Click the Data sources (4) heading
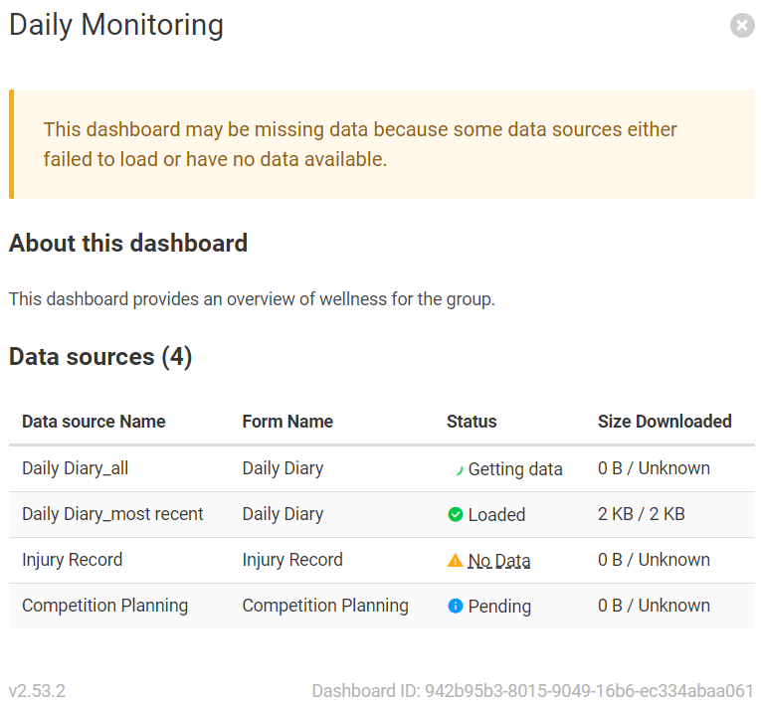 (100, 357)
